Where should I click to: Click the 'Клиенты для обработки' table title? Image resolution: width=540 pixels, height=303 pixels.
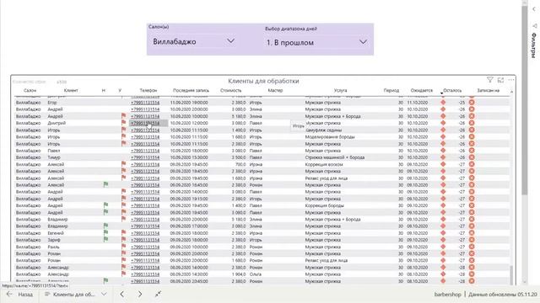263,81
